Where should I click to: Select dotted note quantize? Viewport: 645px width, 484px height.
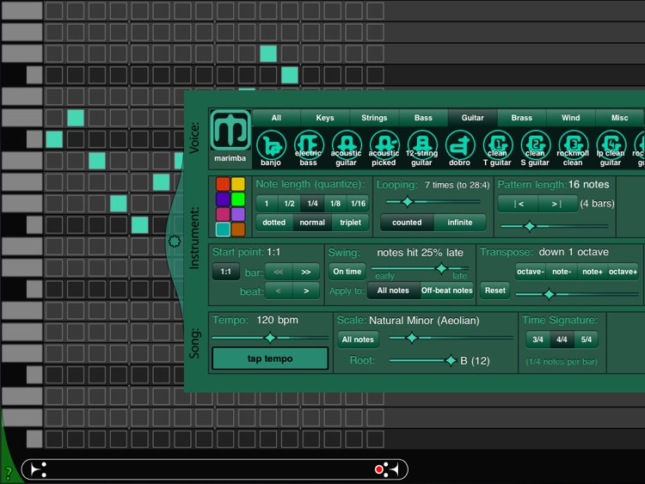click(274, 223)
